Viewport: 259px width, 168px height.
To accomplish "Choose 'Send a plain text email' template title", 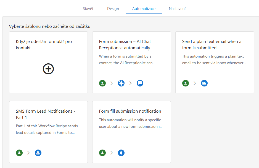I will [212, 45].
